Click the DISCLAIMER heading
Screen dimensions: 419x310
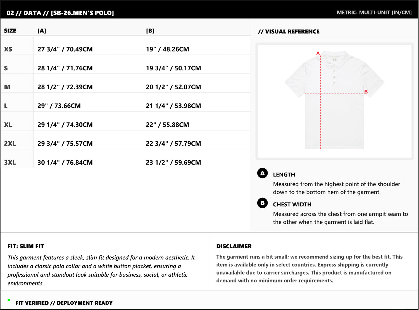[234, 246]
